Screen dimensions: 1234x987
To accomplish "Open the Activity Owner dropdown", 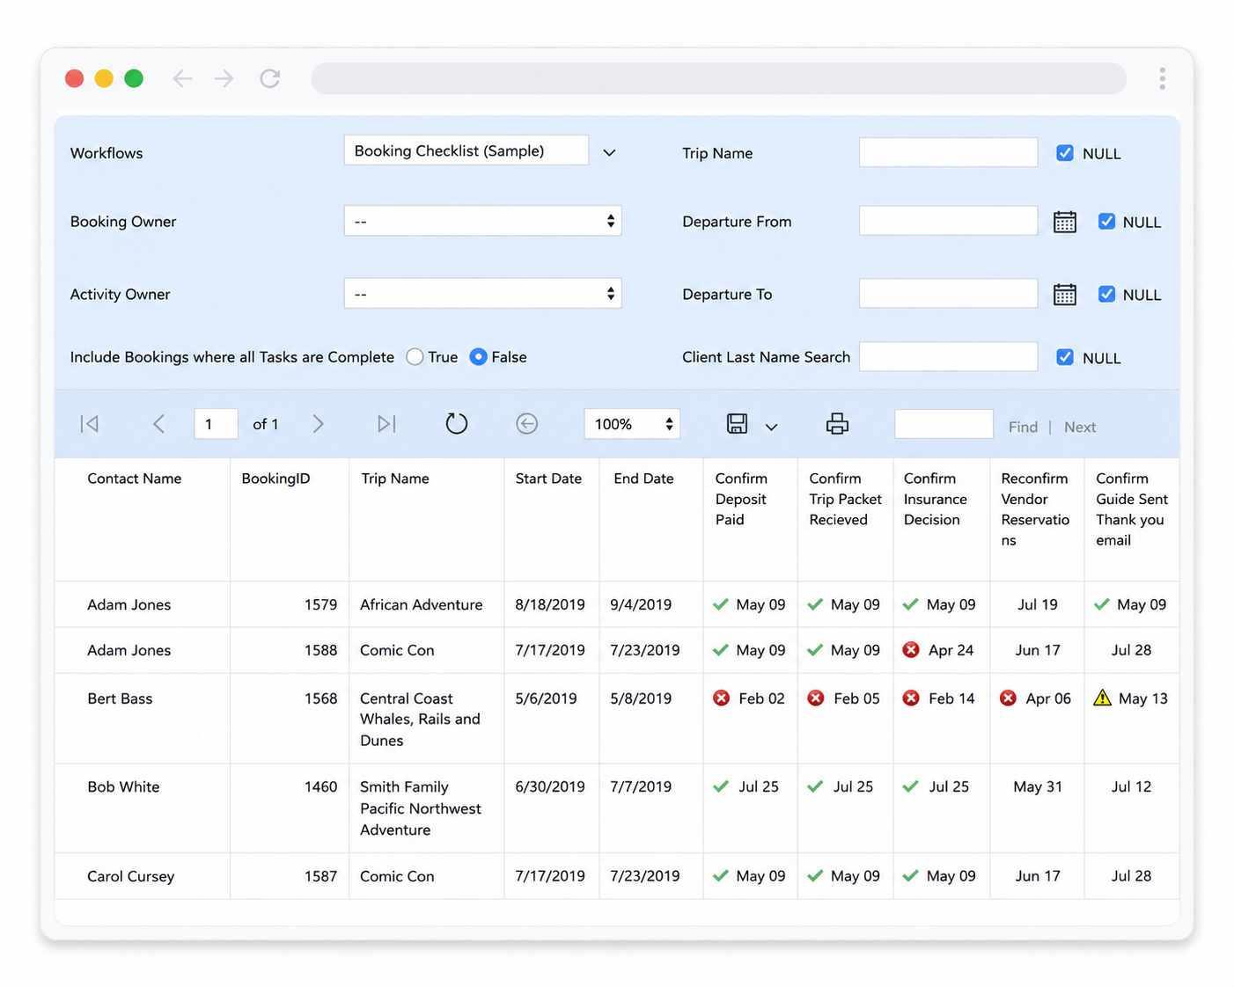I will [x=482, y=294].
